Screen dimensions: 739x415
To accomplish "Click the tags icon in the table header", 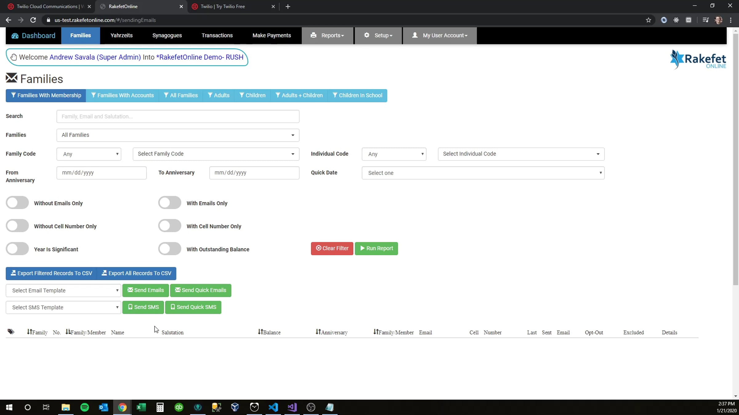I will pos(11,332).
